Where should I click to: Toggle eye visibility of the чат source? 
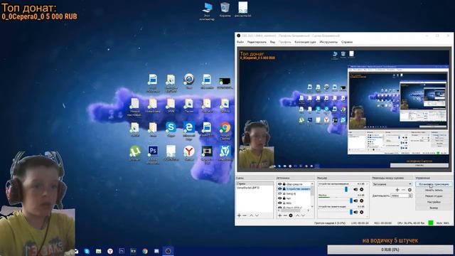pos(279,198)
